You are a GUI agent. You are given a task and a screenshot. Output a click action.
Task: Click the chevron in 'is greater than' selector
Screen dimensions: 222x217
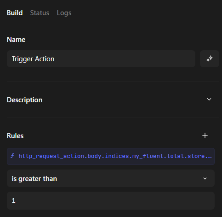(x=205, y=178)
